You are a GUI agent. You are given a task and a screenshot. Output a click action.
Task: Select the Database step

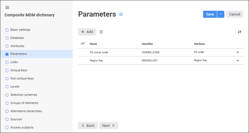coord(17,38)
